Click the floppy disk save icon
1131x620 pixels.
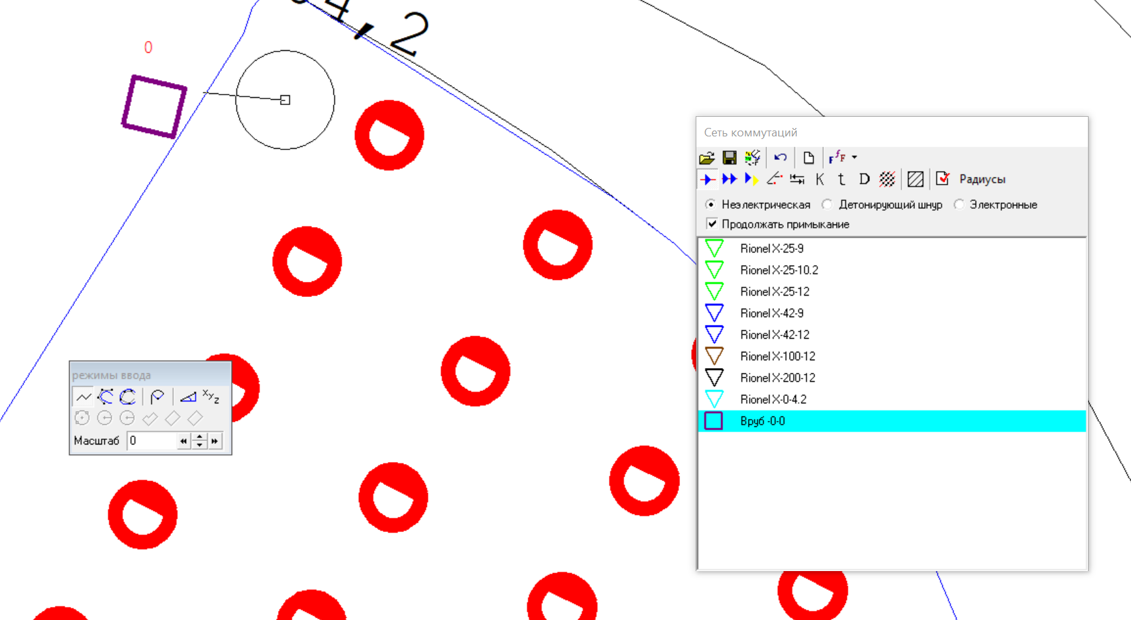pos(730,157)
